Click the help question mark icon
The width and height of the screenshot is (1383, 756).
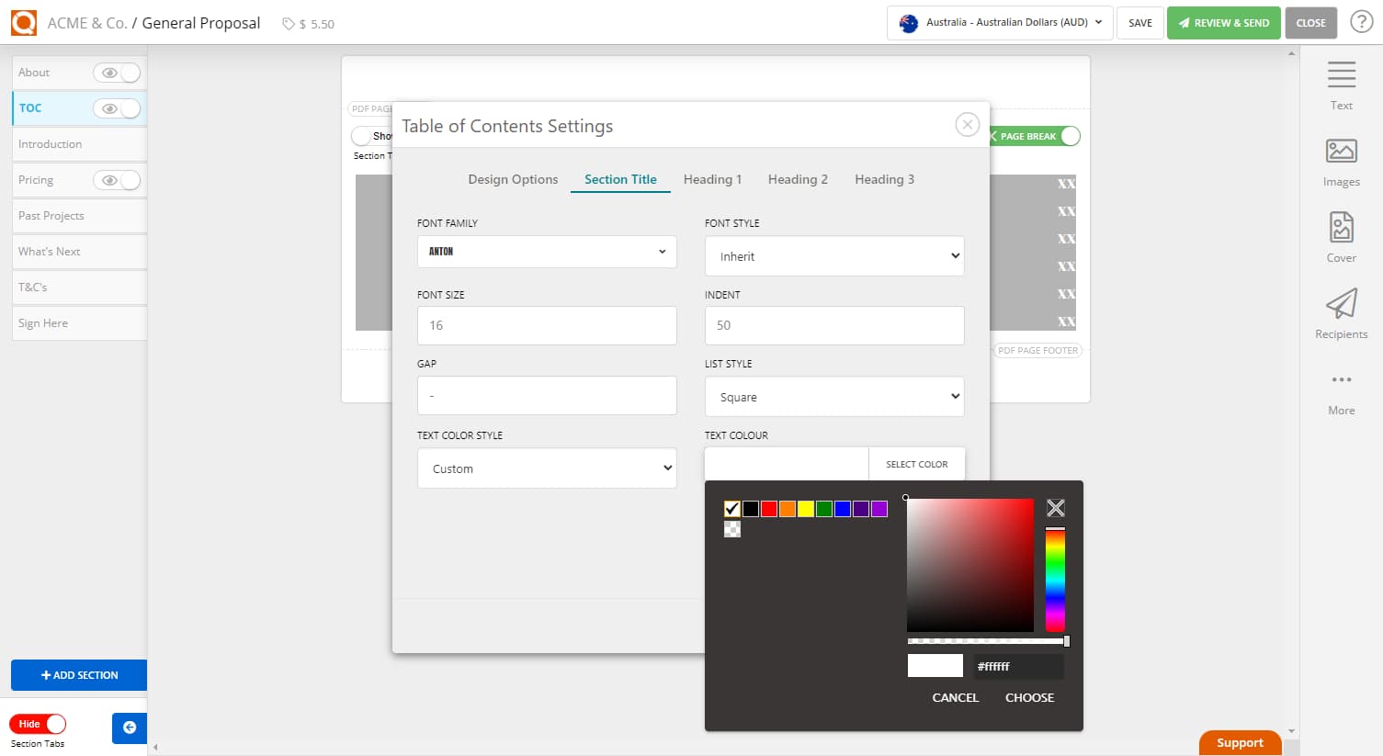point(1361,22)
